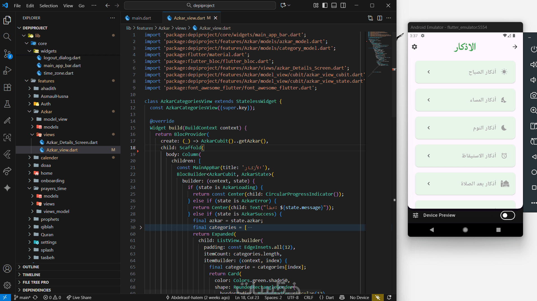Screen dimensions: 537x301
Task: Open the Manage gear in activity bar
Action: pyautogui.click(x=7, y=285)
